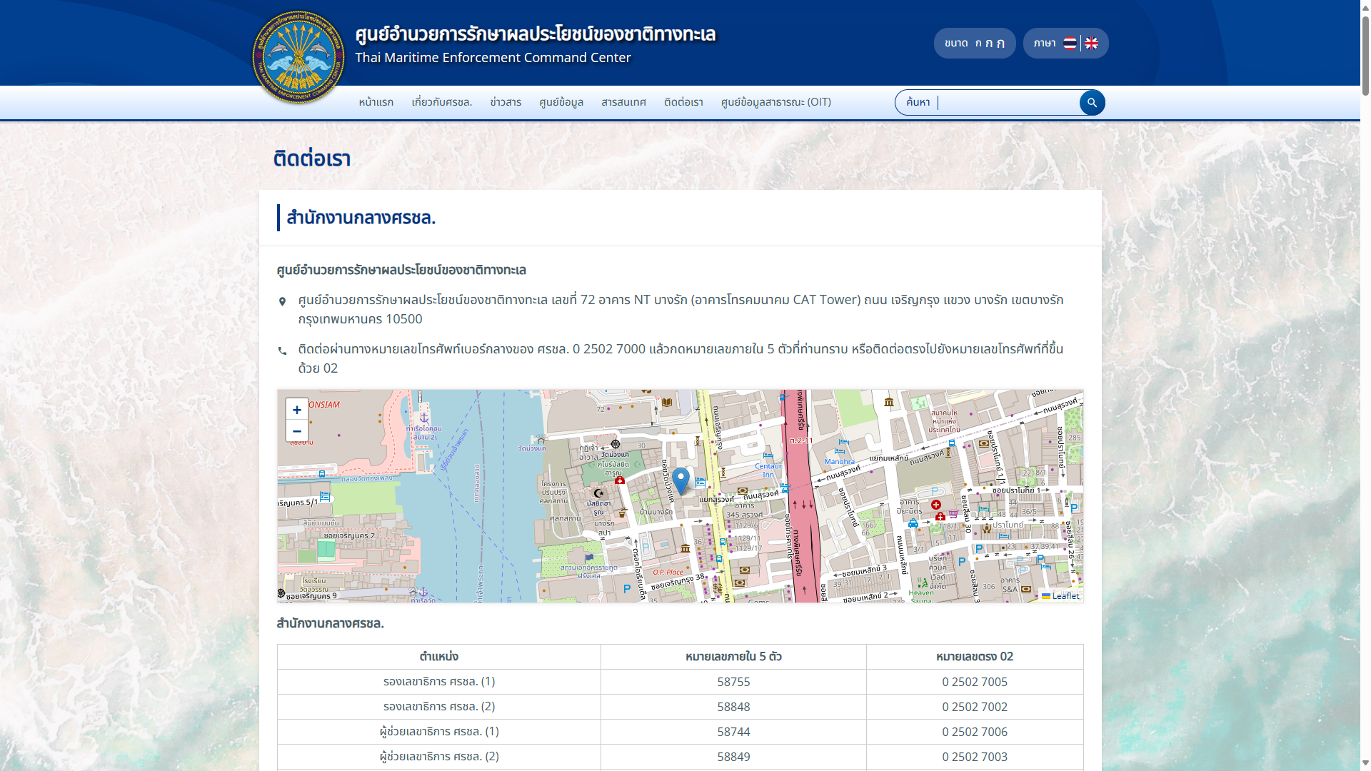Select the largest font size option
The width and height of the screenshot is (1371, 771).
1000,44
